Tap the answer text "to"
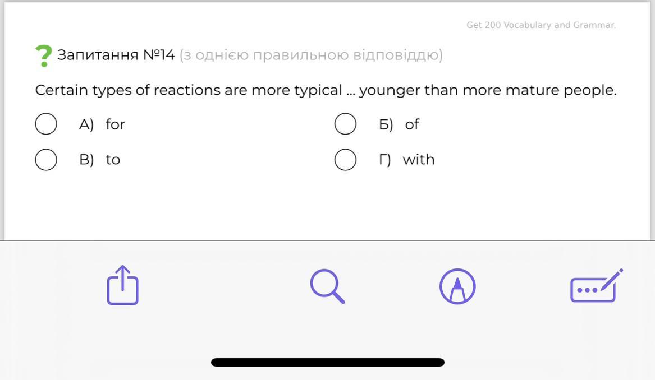The width and height of the screenshot is (655, 380). (x=113, y=160)
